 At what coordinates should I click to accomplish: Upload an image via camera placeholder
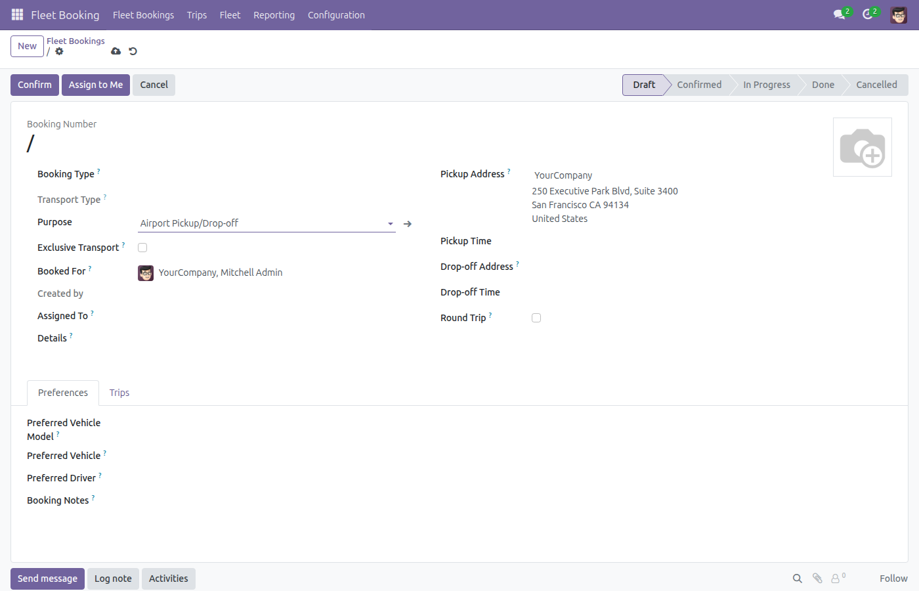pos(863,147)
